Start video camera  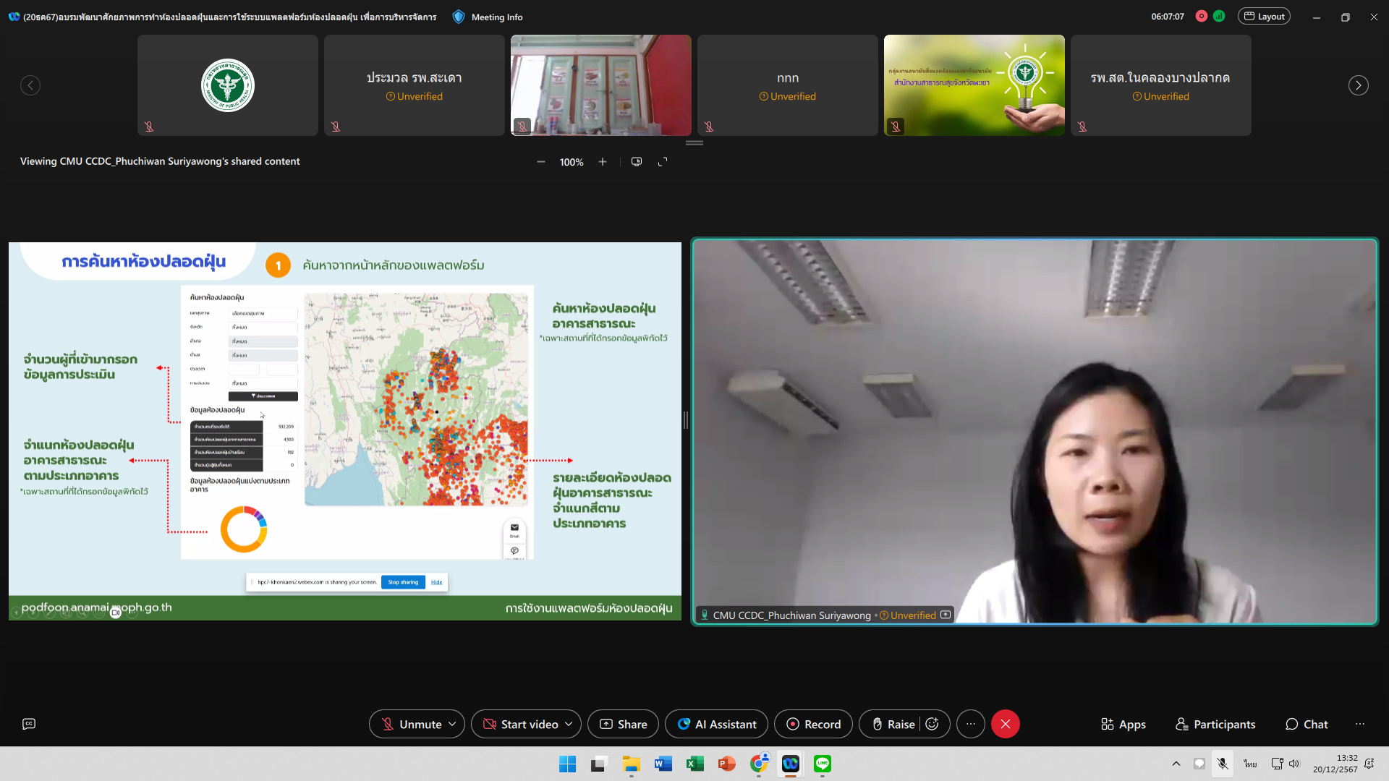click(x=520, y=724)
